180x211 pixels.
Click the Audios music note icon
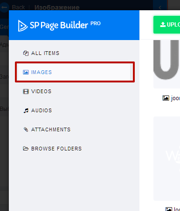coord(26,110)
